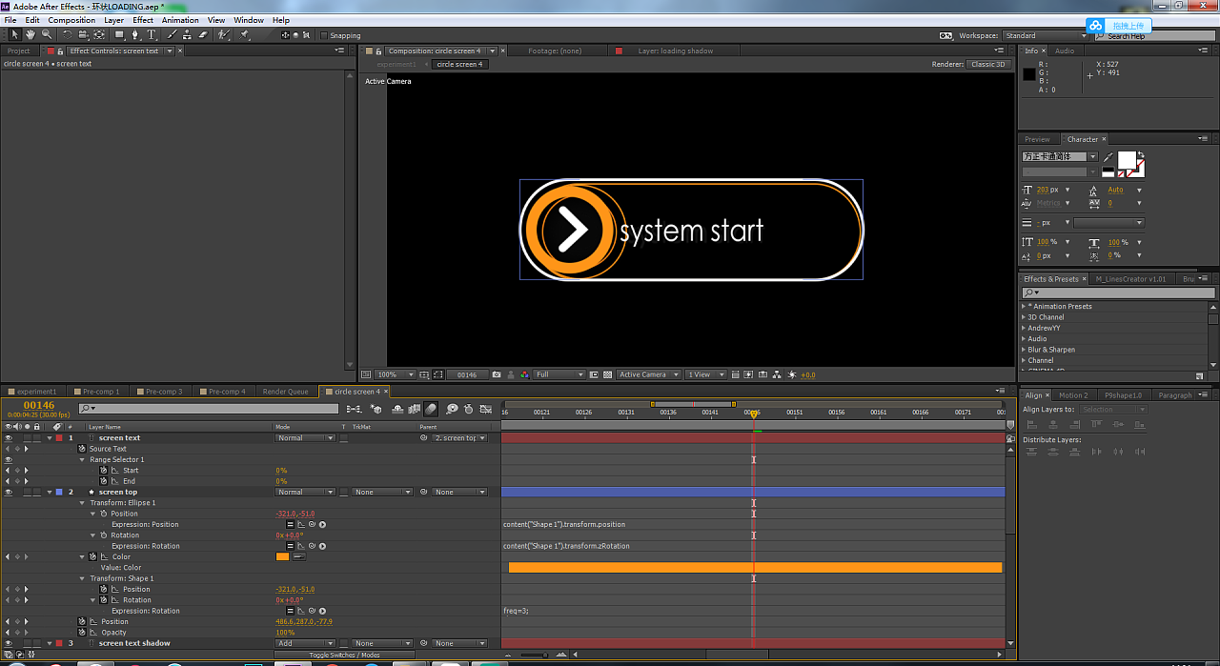The height and width of the screenshot is (666, 1220).
Task: Collapse Transform: Ellipse 1 group
Action: [x=83, y=503]
